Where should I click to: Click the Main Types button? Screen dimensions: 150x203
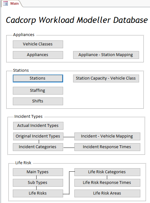(x=38, y=172)
